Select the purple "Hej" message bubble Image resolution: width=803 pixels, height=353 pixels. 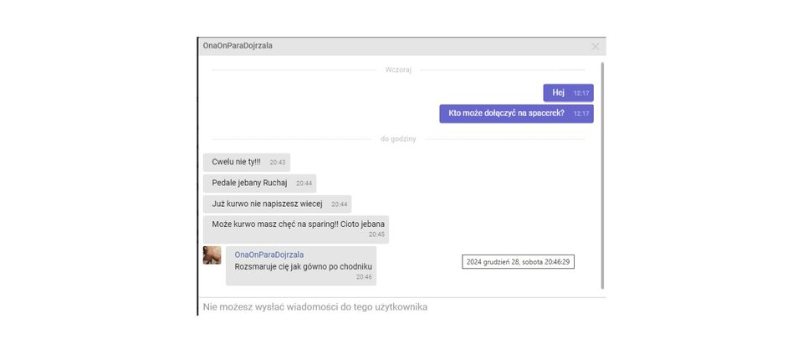tap(558, 93)
